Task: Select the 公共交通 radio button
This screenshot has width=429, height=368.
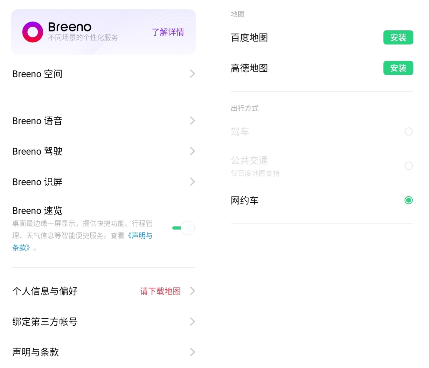Action: [x=408, y=166]
